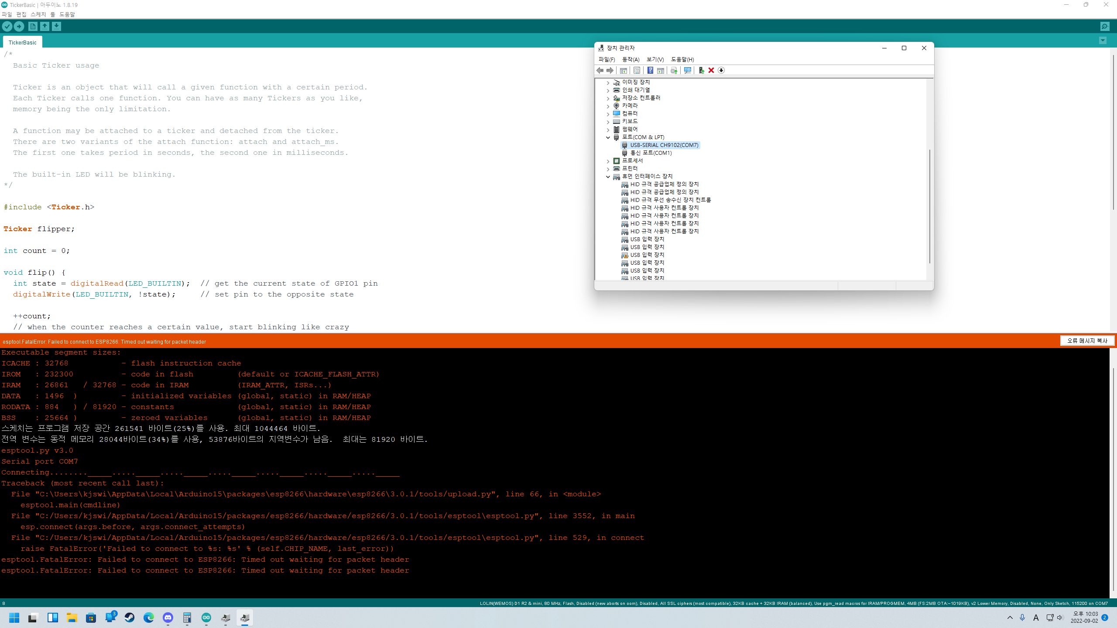
Task: Collapse the 휴먼 인터페이스 장치 node
Action: [608, 177]
